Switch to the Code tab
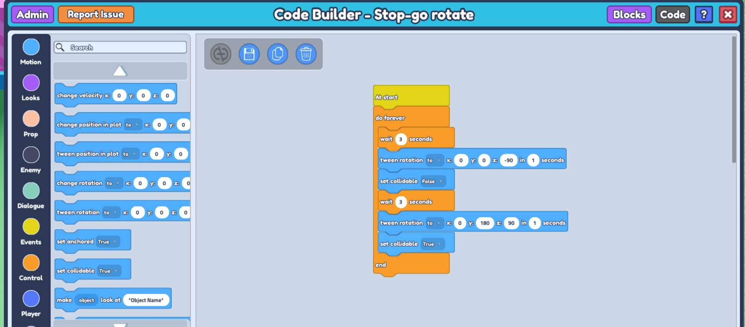Screen dimensions: 745x327 (672, 15)
